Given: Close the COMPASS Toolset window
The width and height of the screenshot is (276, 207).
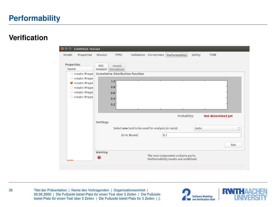Looking at the screenshot, I should pos(62,49).
